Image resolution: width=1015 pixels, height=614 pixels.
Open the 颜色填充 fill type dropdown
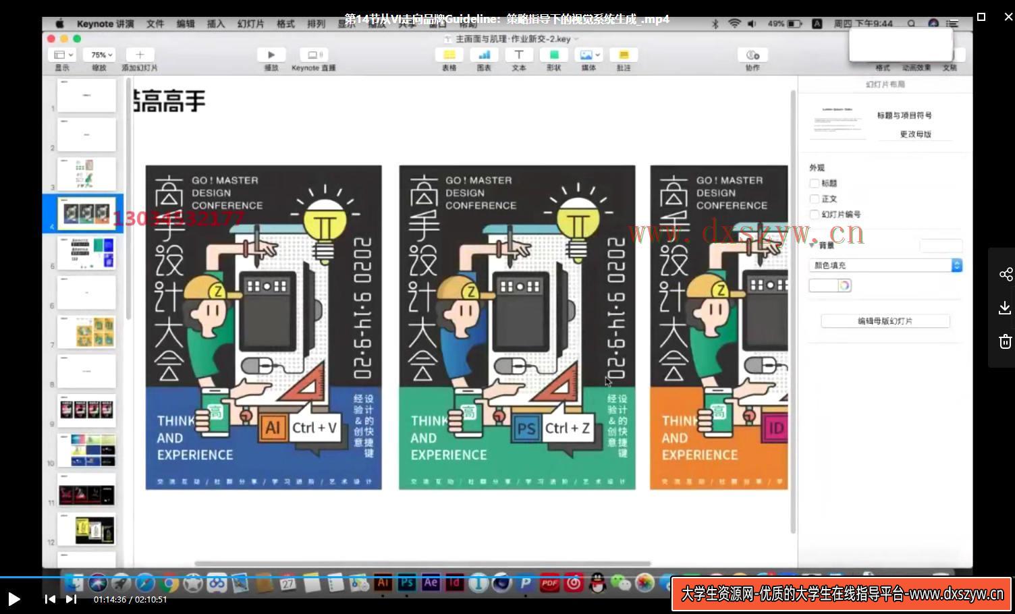pyautogui.click(x=885, y=265)
